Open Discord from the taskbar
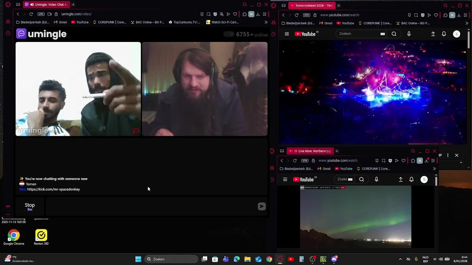The width and height of the screenshot is (472, 265). point(334,259)
